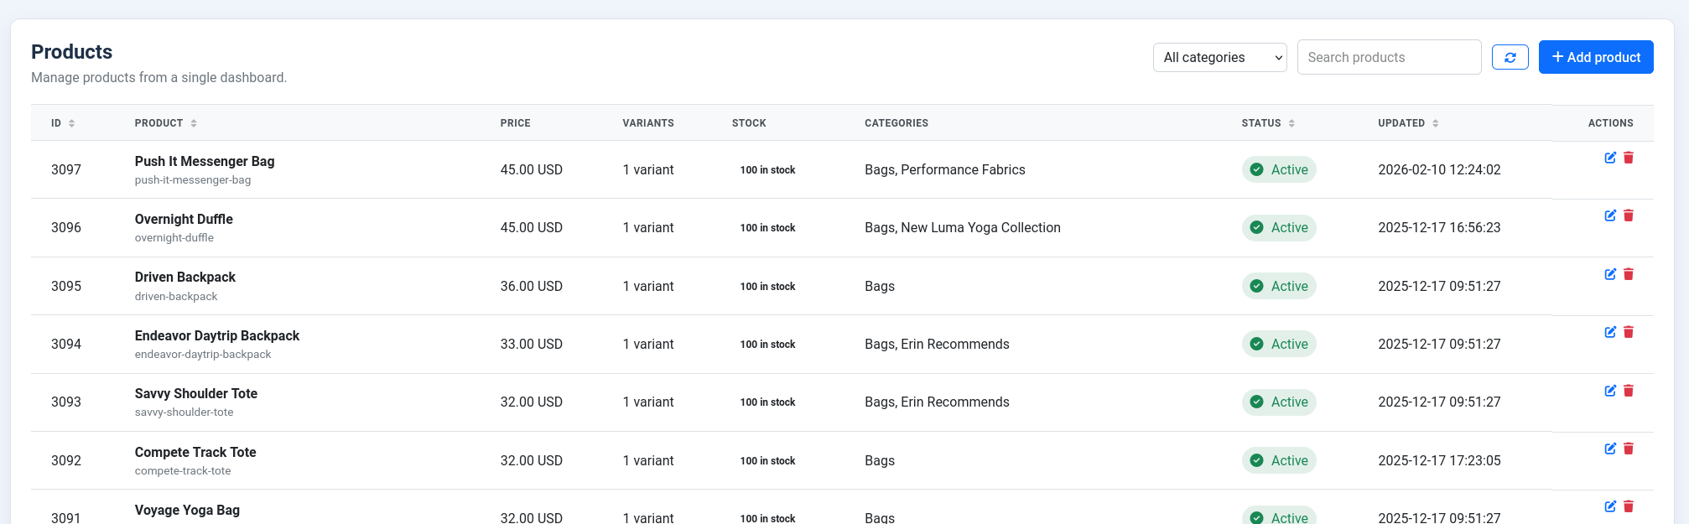
Task: Focus the Search products field
Action: (x=1389, y=57)
